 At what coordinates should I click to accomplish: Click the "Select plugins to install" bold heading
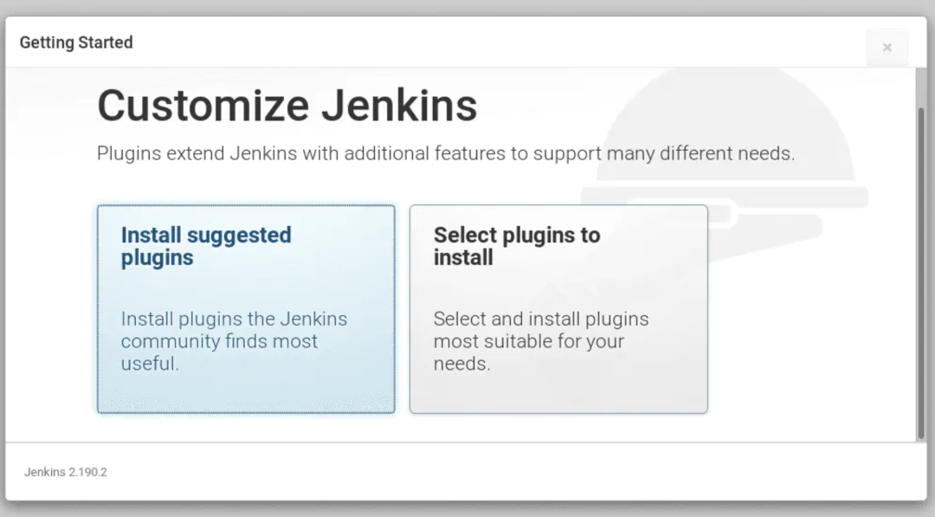tap(516, 246)
